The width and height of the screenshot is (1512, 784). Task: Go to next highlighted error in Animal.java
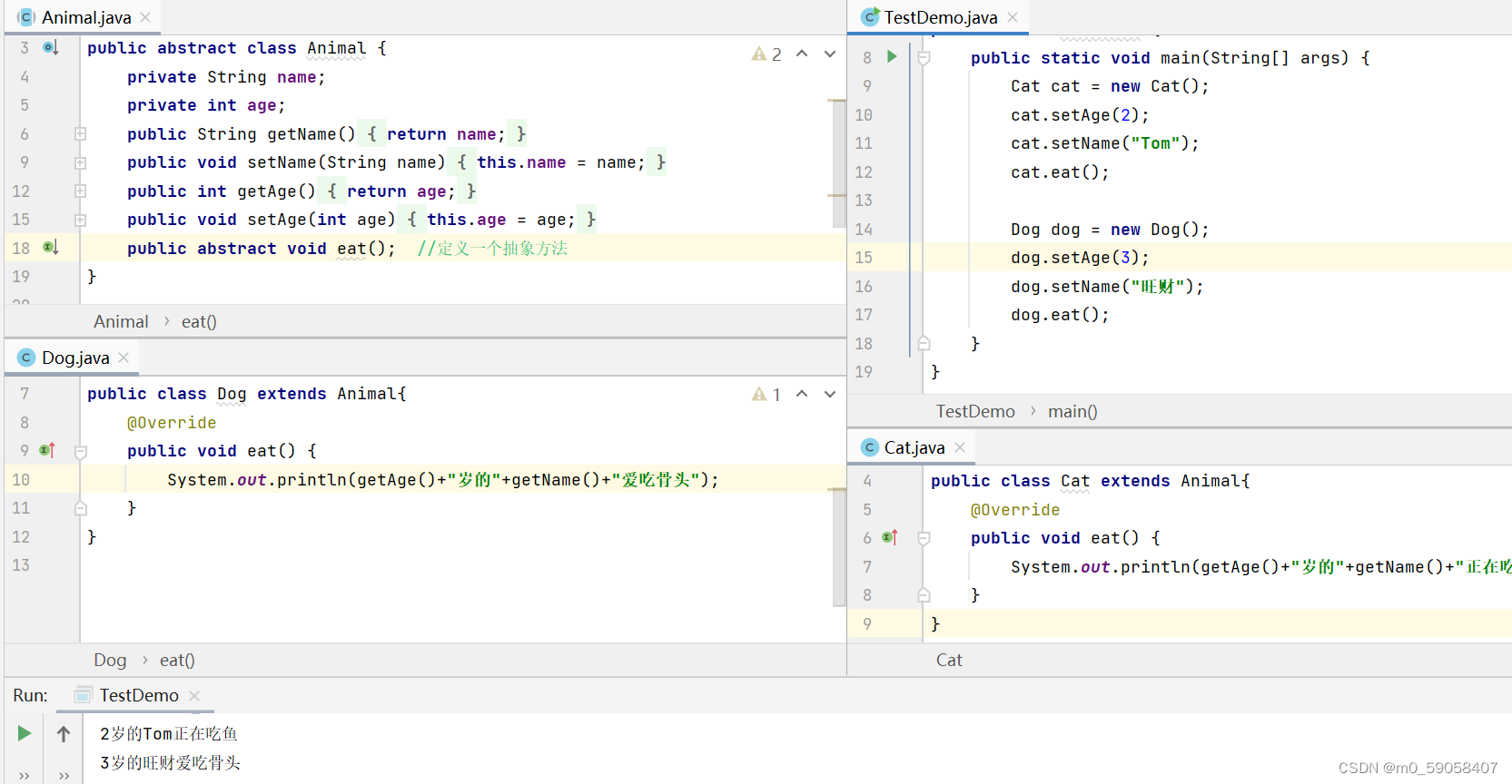pos(830,54)
